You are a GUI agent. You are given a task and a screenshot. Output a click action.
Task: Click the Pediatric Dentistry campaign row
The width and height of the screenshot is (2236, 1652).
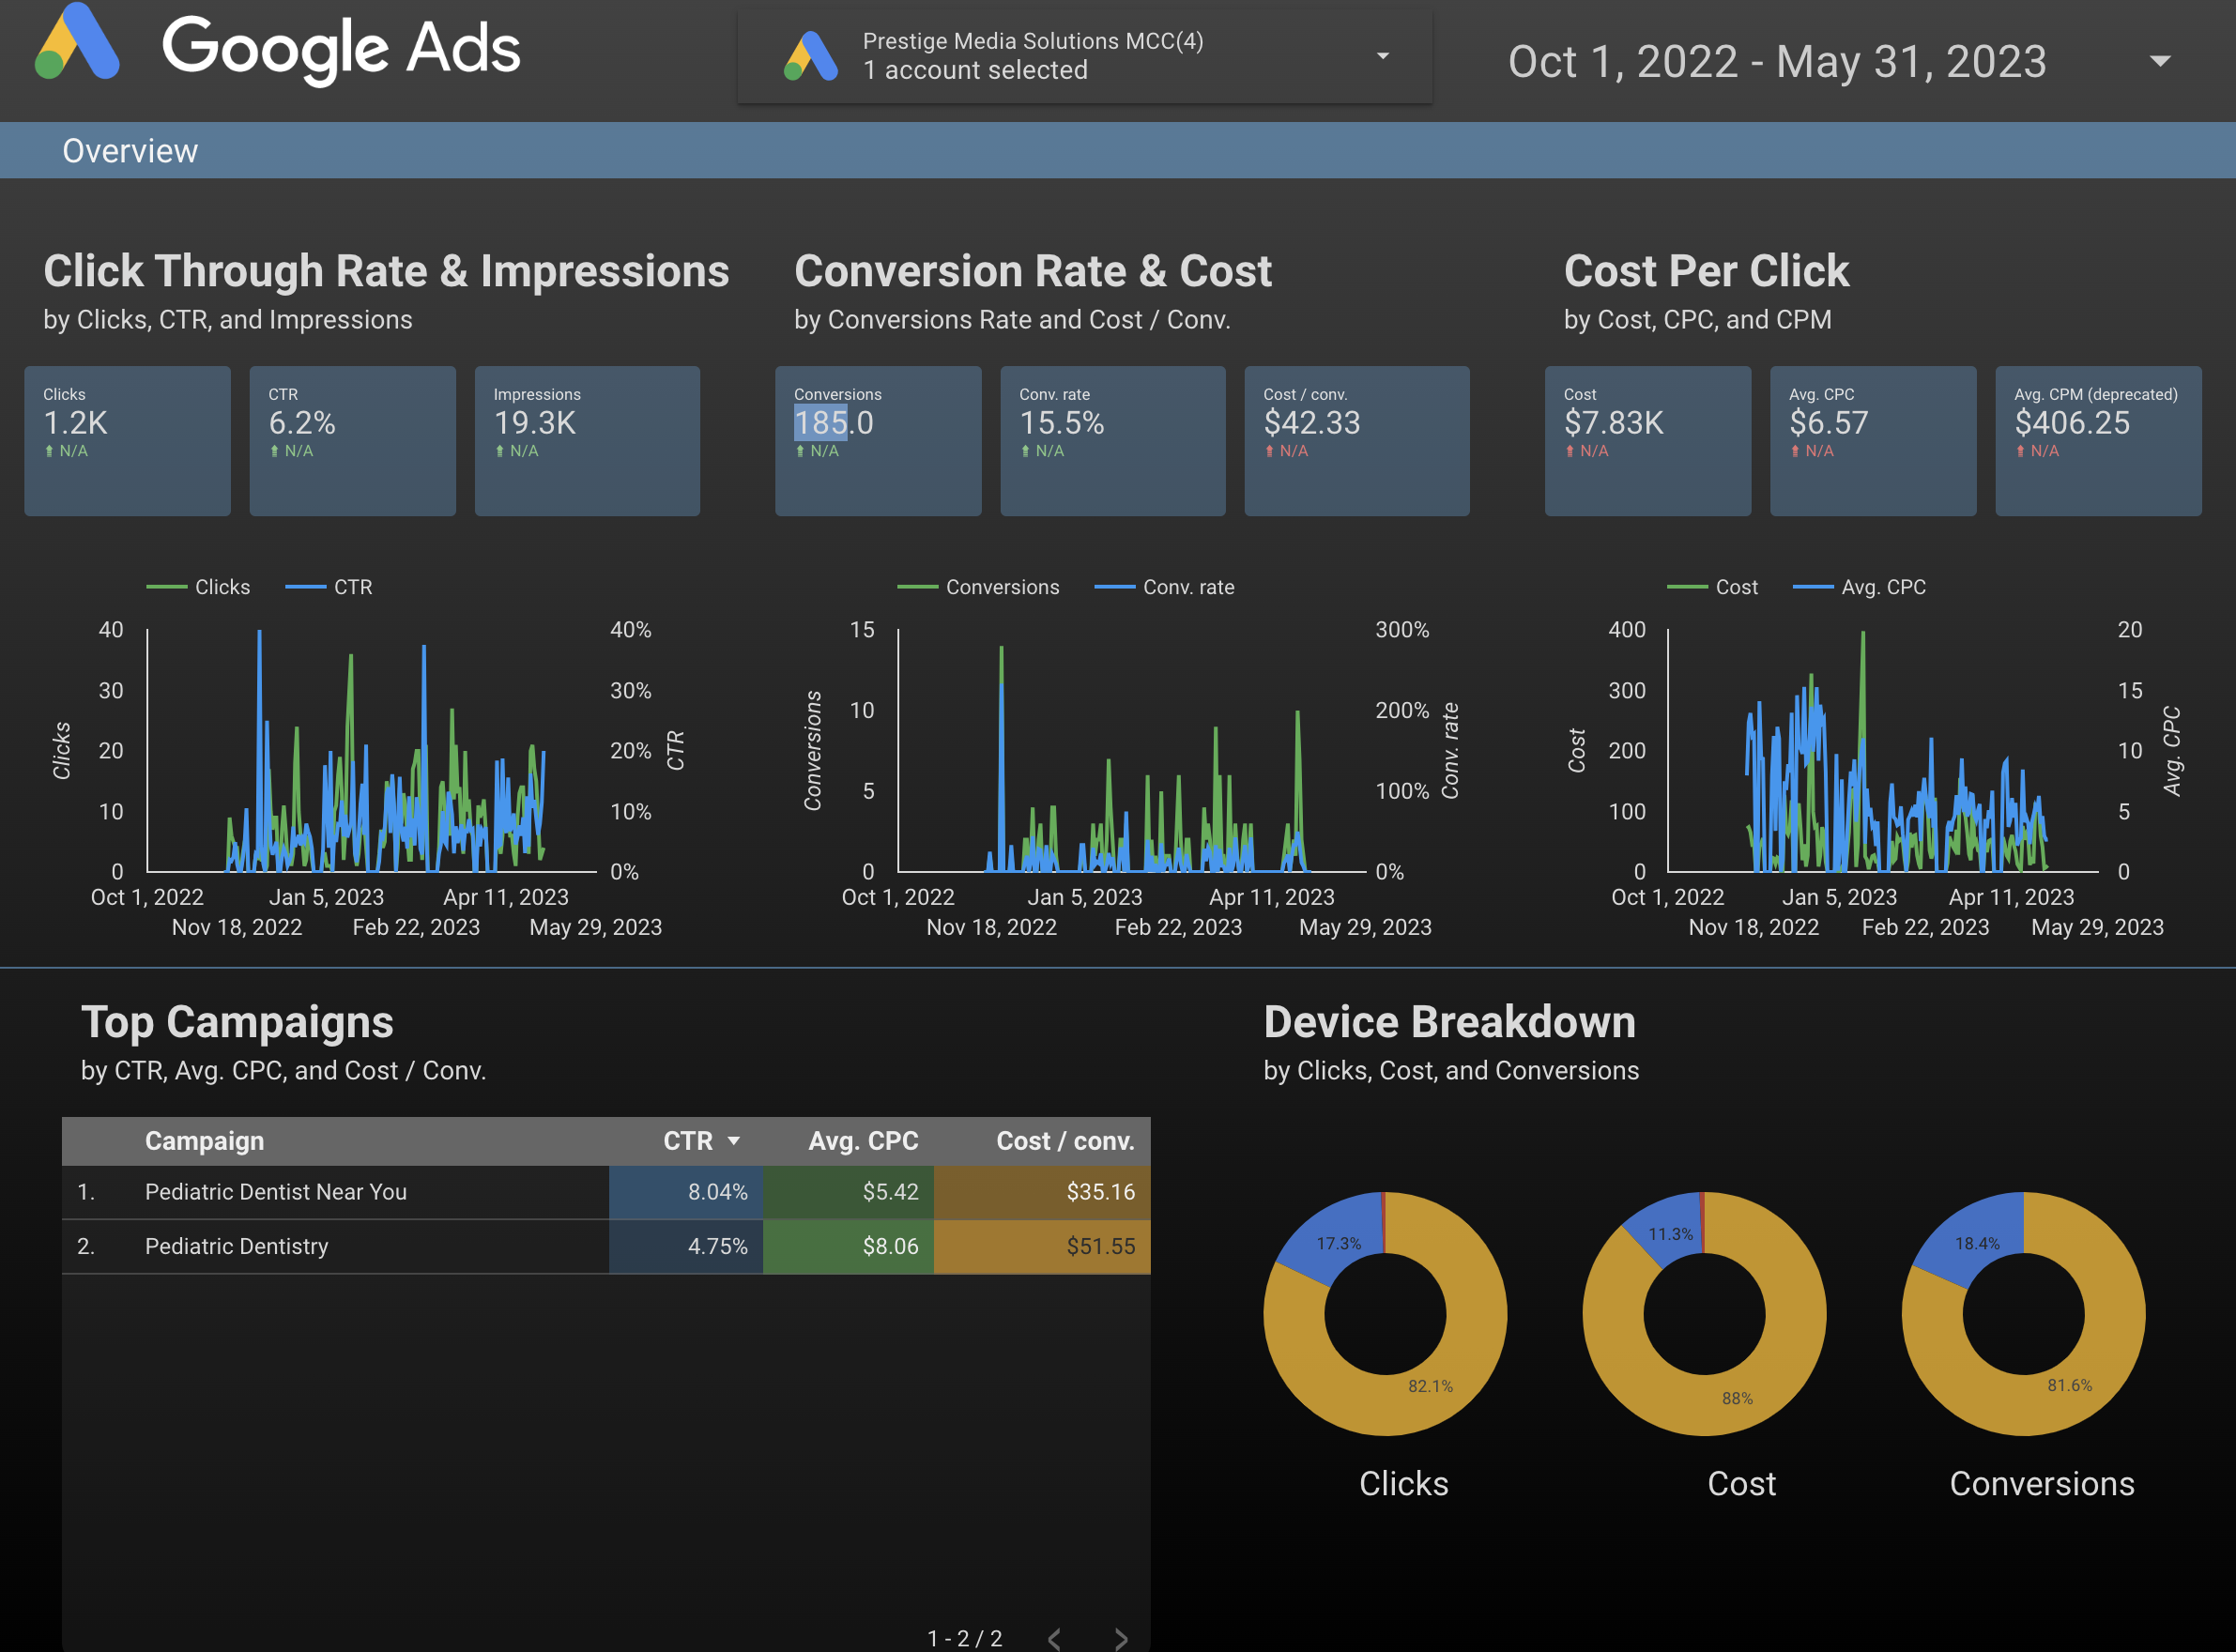[236, 1246]
